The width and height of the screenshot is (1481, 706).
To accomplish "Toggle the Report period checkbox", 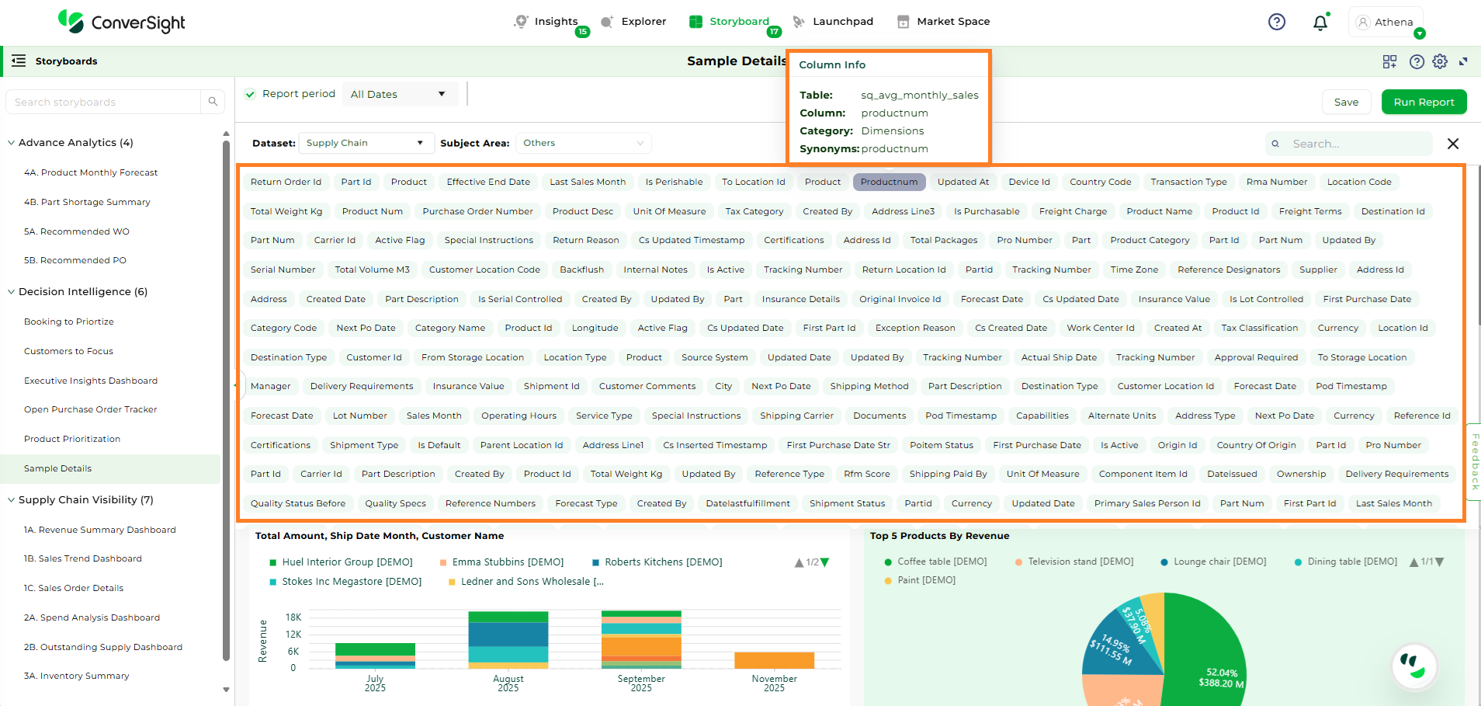I will tap(250, 94).
